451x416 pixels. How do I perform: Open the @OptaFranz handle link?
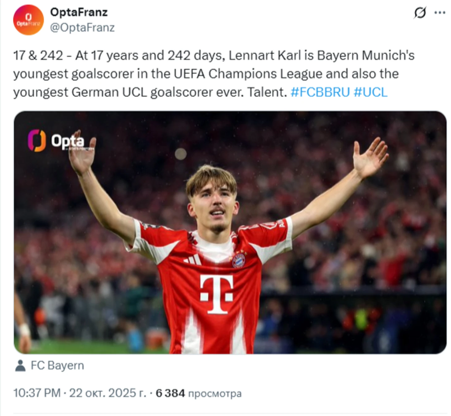(82, 27)
